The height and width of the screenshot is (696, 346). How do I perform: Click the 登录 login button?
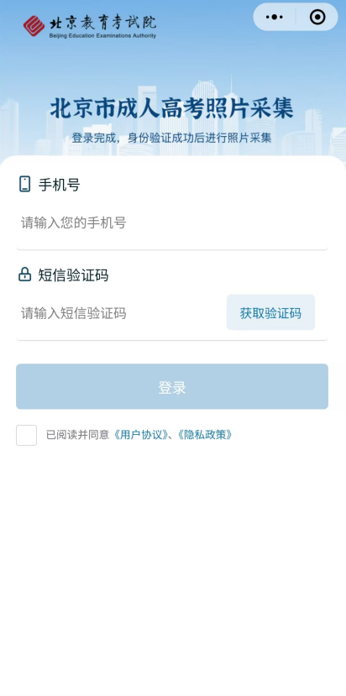coord(172,386)
